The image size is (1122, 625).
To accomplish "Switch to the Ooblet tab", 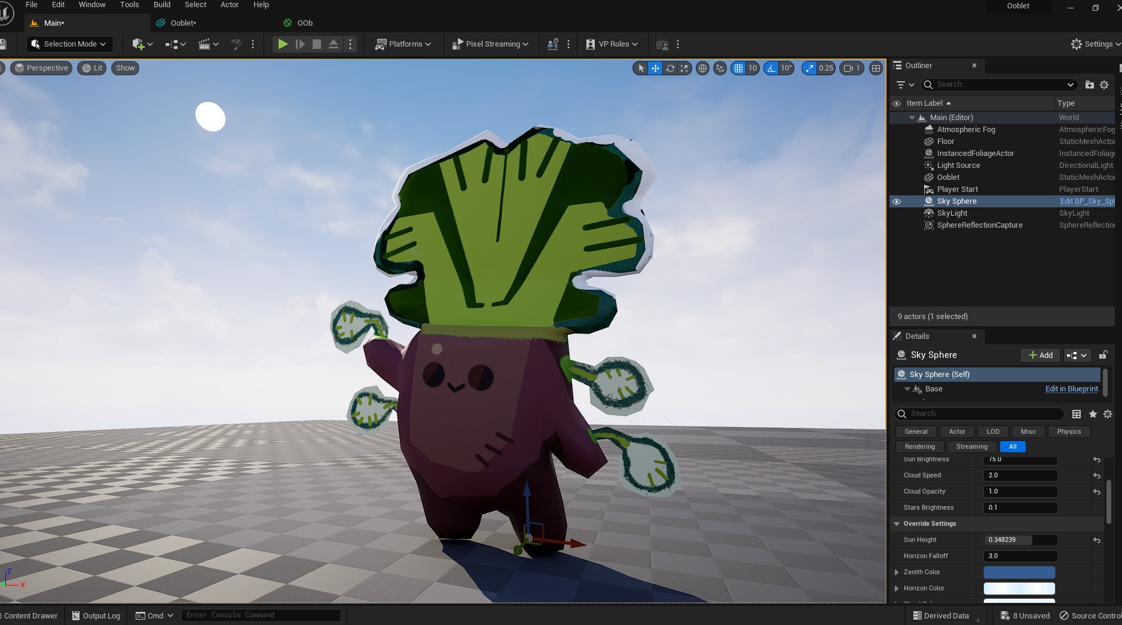I will (183, 23).
